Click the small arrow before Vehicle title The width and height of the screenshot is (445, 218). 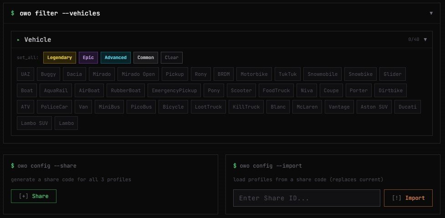coord(19,40)
